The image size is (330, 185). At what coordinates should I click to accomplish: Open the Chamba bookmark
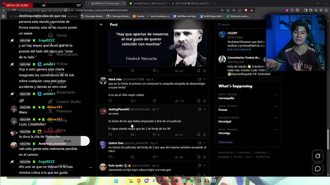point(138,16)
